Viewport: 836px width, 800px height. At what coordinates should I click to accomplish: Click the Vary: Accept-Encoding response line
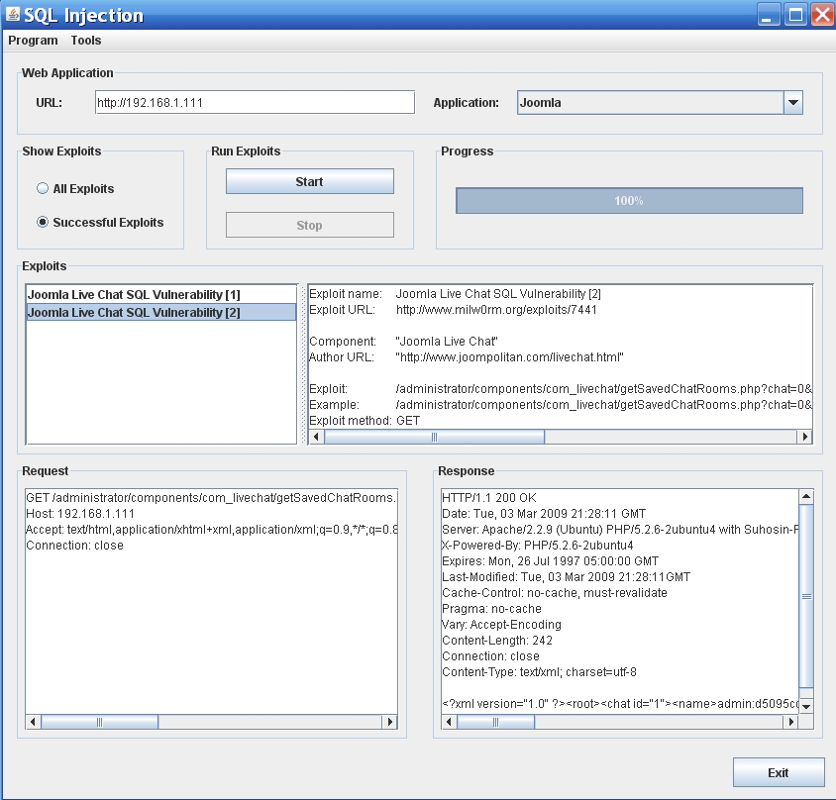click(502, 624)
